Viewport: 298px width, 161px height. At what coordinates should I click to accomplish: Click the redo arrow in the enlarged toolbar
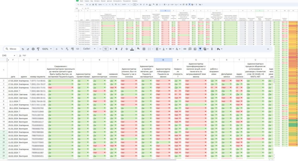(x=28, y=49)
